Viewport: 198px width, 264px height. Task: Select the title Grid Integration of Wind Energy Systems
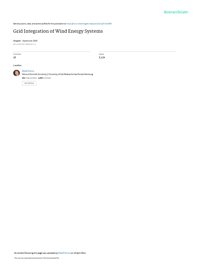pos(58,31)
